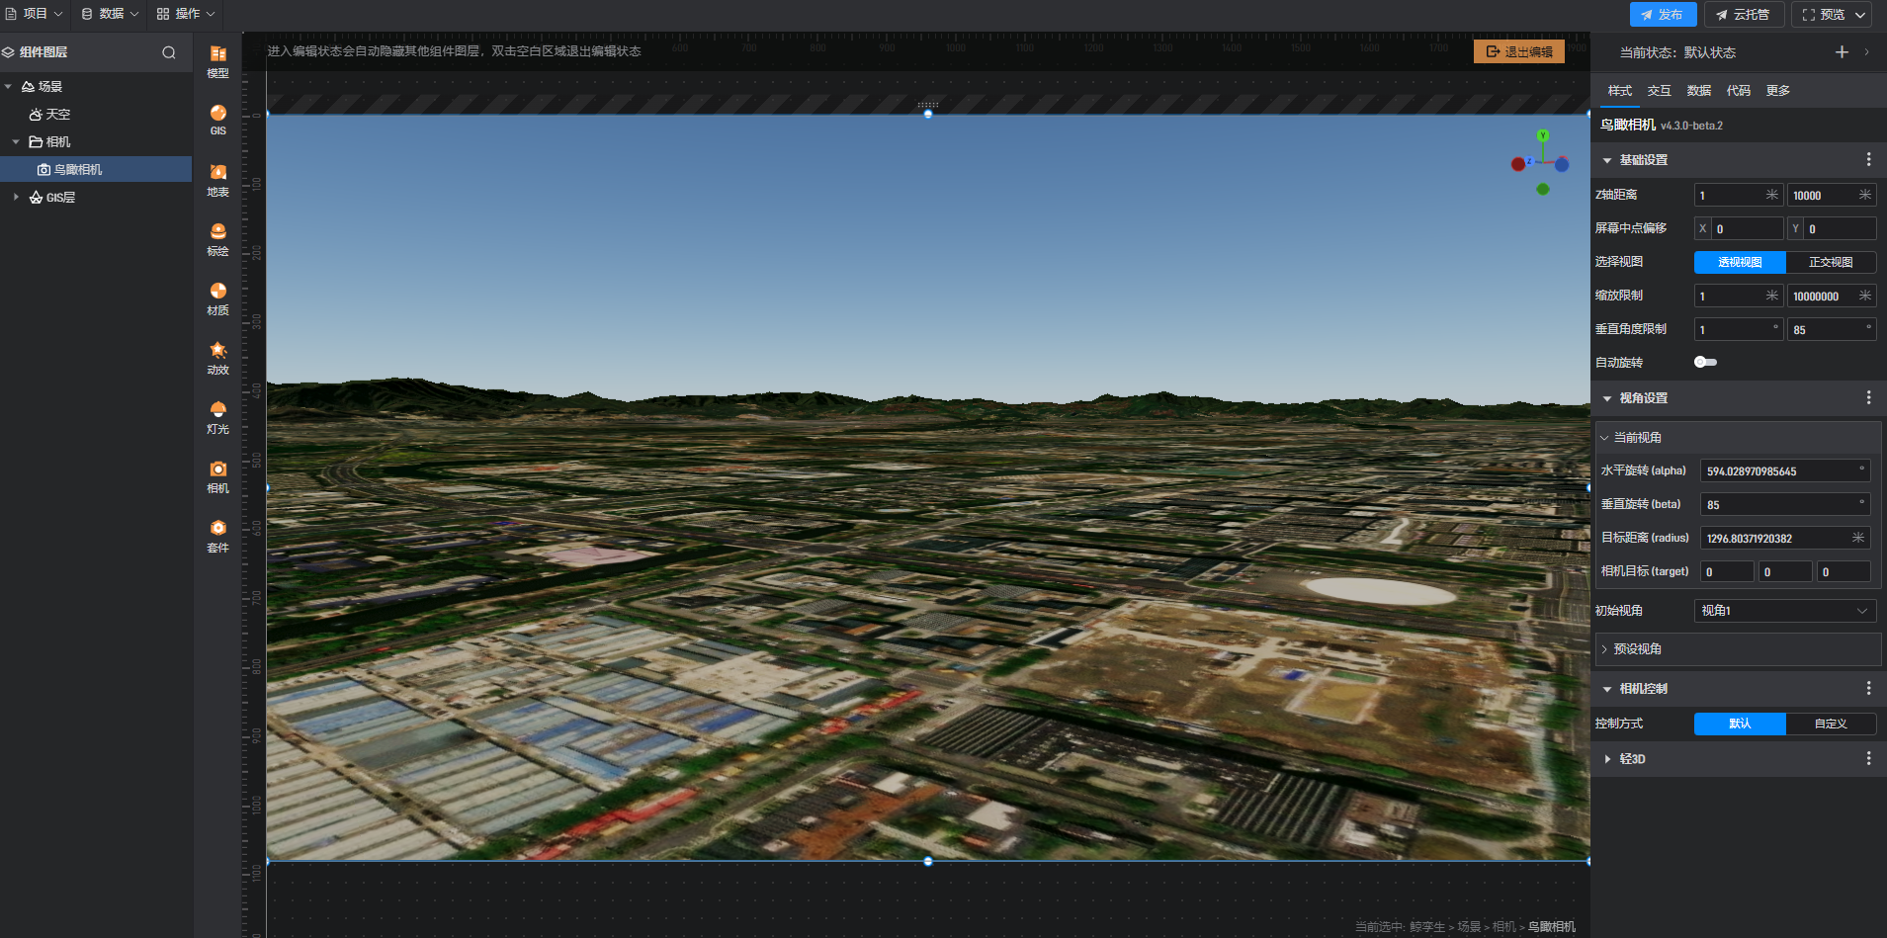Switch control mode to 自定义
Screen dimensions: 1887x938
click(x=1831, y=724)
